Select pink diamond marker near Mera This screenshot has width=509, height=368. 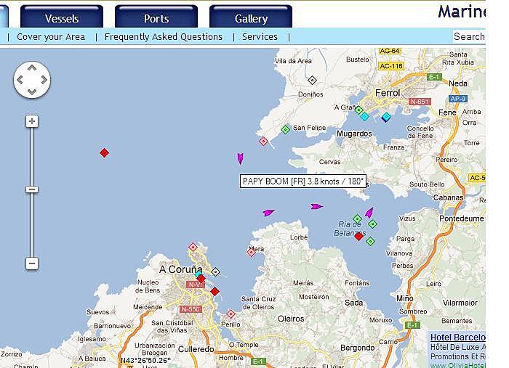click(x=251, y=252)
